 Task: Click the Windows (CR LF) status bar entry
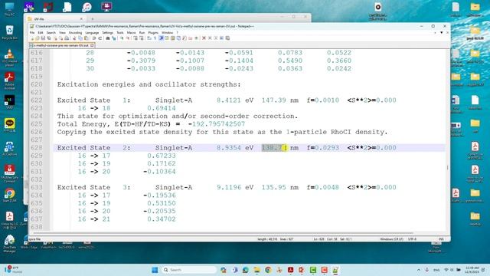coord(391,239)
